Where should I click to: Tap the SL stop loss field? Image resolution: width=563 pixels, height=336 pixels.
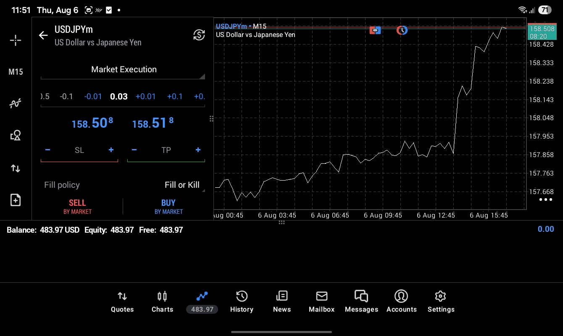(79, 150)
